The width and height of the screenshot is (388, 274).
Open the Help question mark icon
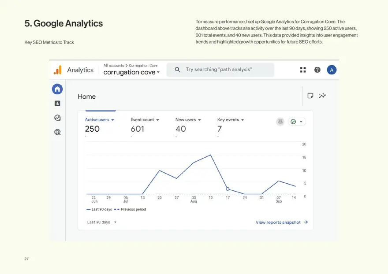[317, 70]
